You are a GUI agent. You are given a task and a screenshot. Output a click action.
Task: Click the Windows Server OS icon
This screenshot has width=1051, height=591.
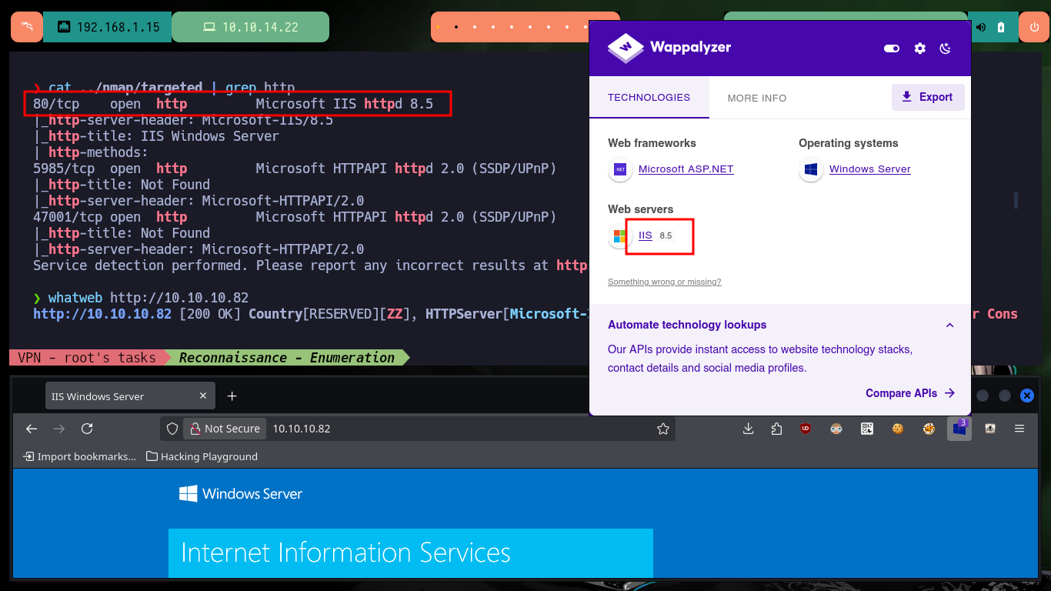coord(811,169)
